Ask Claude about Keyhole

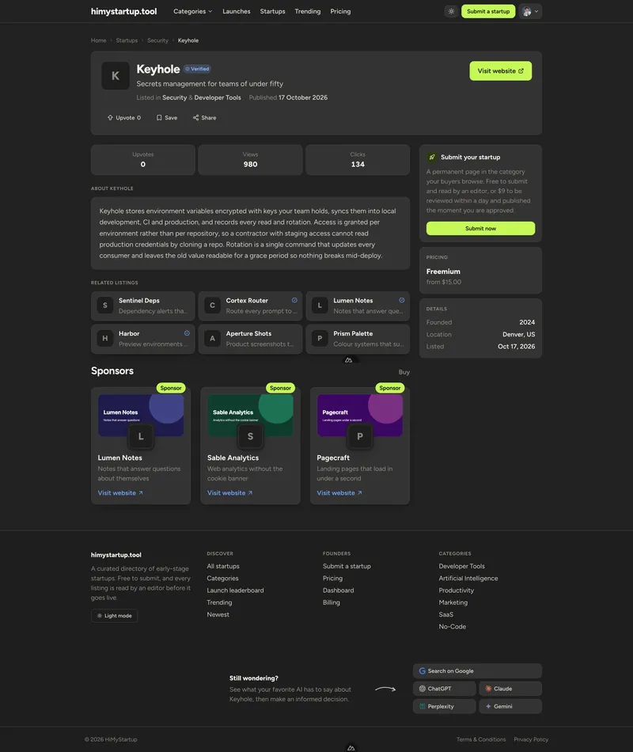(x=510, y=689)
